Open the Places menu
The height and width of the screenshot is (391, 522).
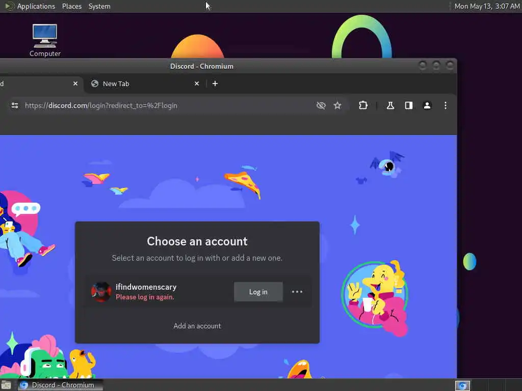click(x=71, y=6)
